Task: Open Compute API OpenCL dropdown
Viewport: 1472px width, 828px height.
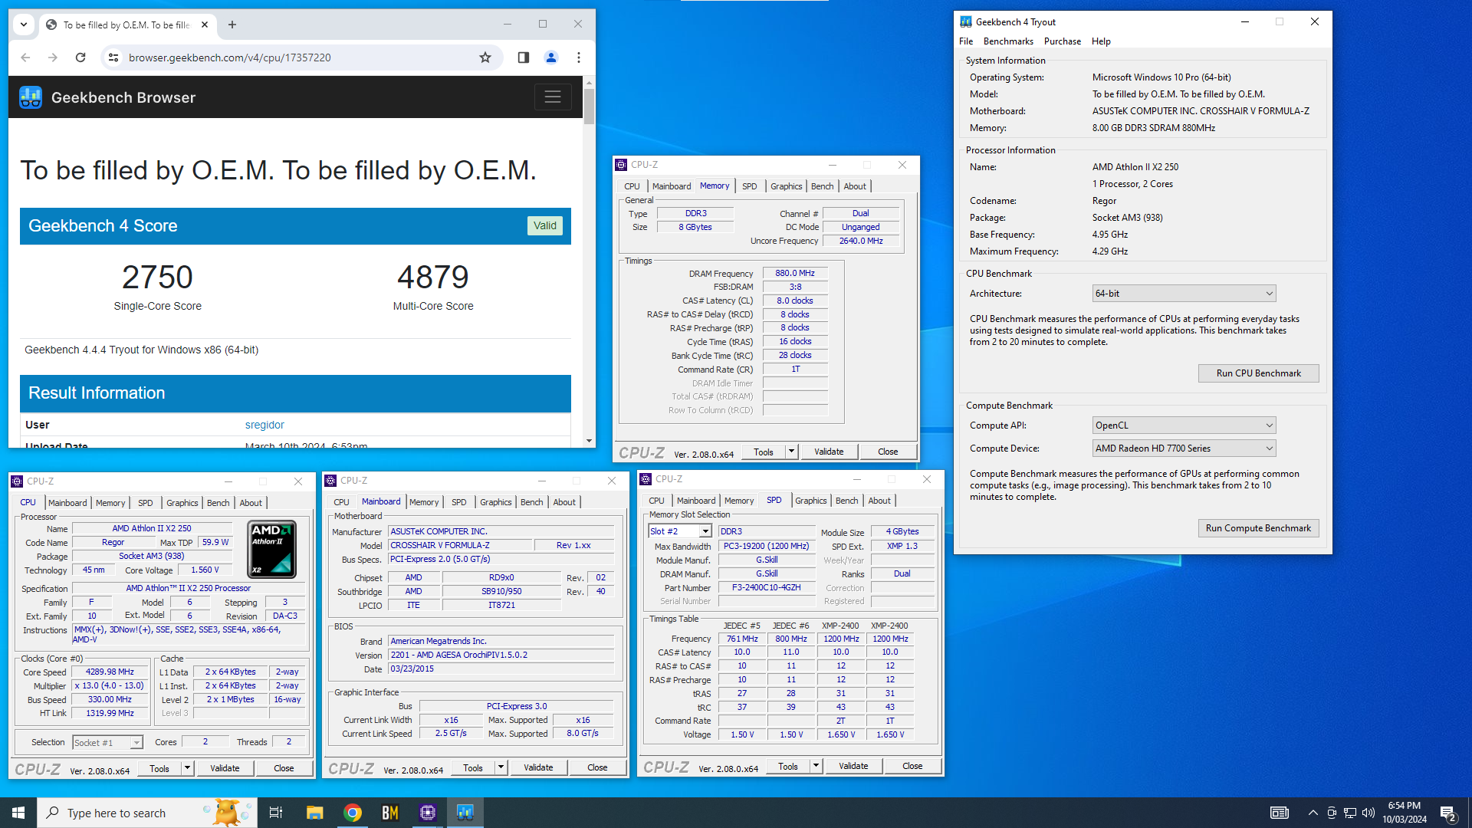Action: click(1184, 426)
